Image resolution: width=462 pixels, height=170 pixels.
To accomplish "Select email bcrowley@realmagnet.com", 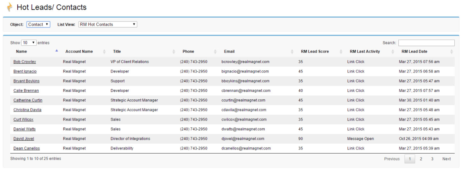I will coord(246,62).
